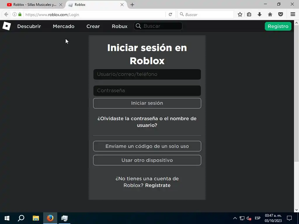The image size is (299, 224).
Task: Go to Firefox home page icon
Action: tap(270, 15)
